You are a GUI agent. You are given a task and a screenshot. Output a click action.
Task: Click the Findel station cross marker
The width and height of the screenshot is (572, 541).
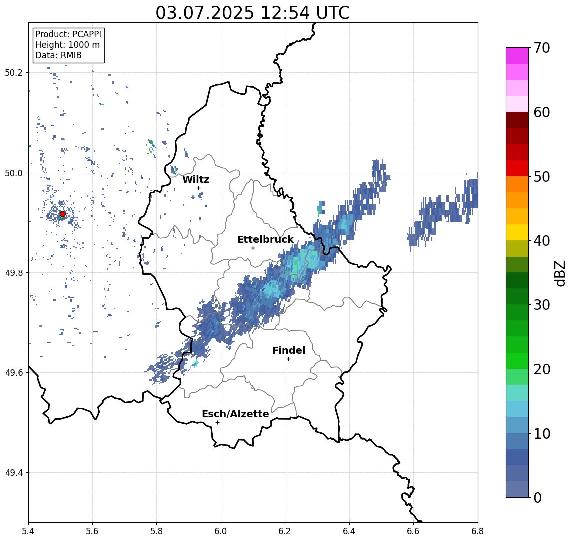(288, 359)
